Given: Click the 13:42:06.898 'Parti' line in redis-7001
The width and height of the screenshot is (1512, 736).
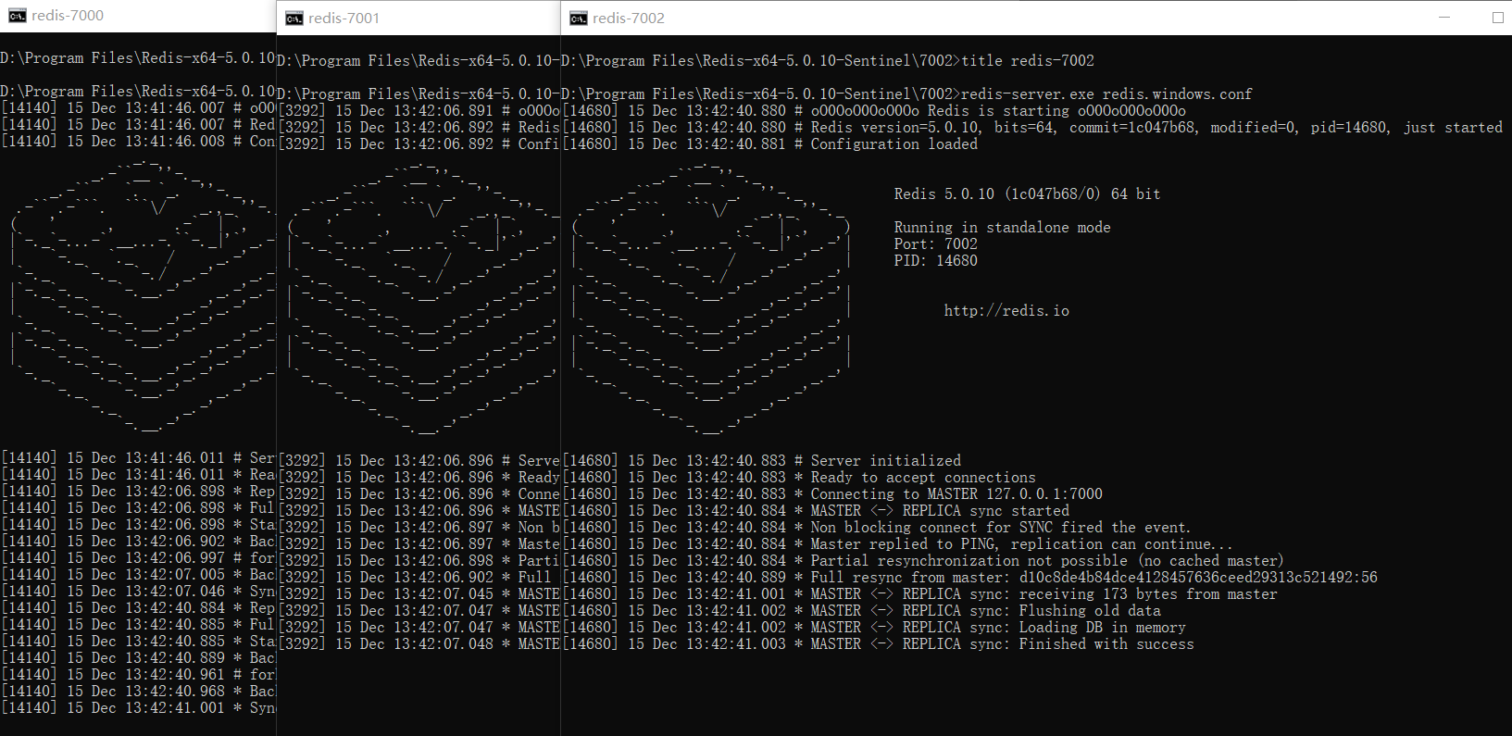Looking at the screenshot, I should pyautogui.click(x=419, y=561).
